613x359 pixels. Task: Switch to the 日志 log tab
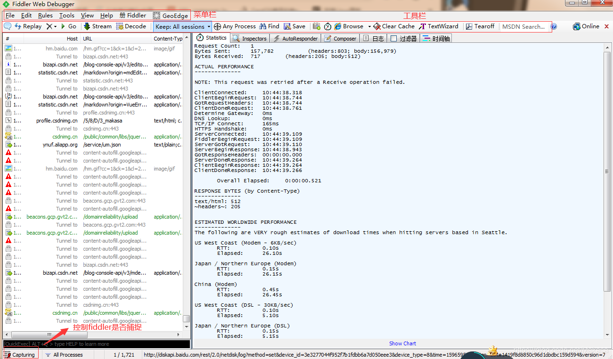[x=374, y=39]
